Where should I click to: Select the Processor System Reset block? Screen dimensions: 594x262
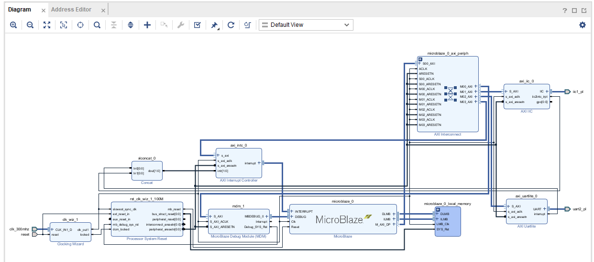coord(147,219)
